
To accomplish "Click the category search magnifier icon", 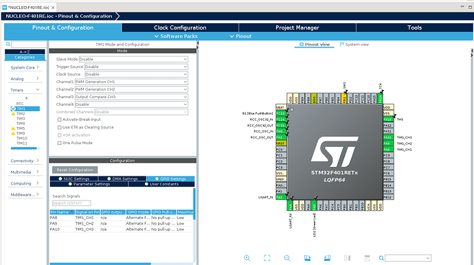I will click(x=8, y=44).
